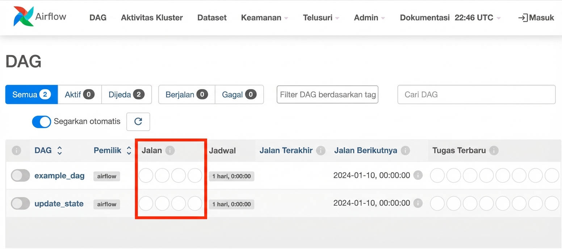This screenshot has width=562, height=249.
Task: Open the update_state link
Action: pyautogui.click(x=59, y=204)
